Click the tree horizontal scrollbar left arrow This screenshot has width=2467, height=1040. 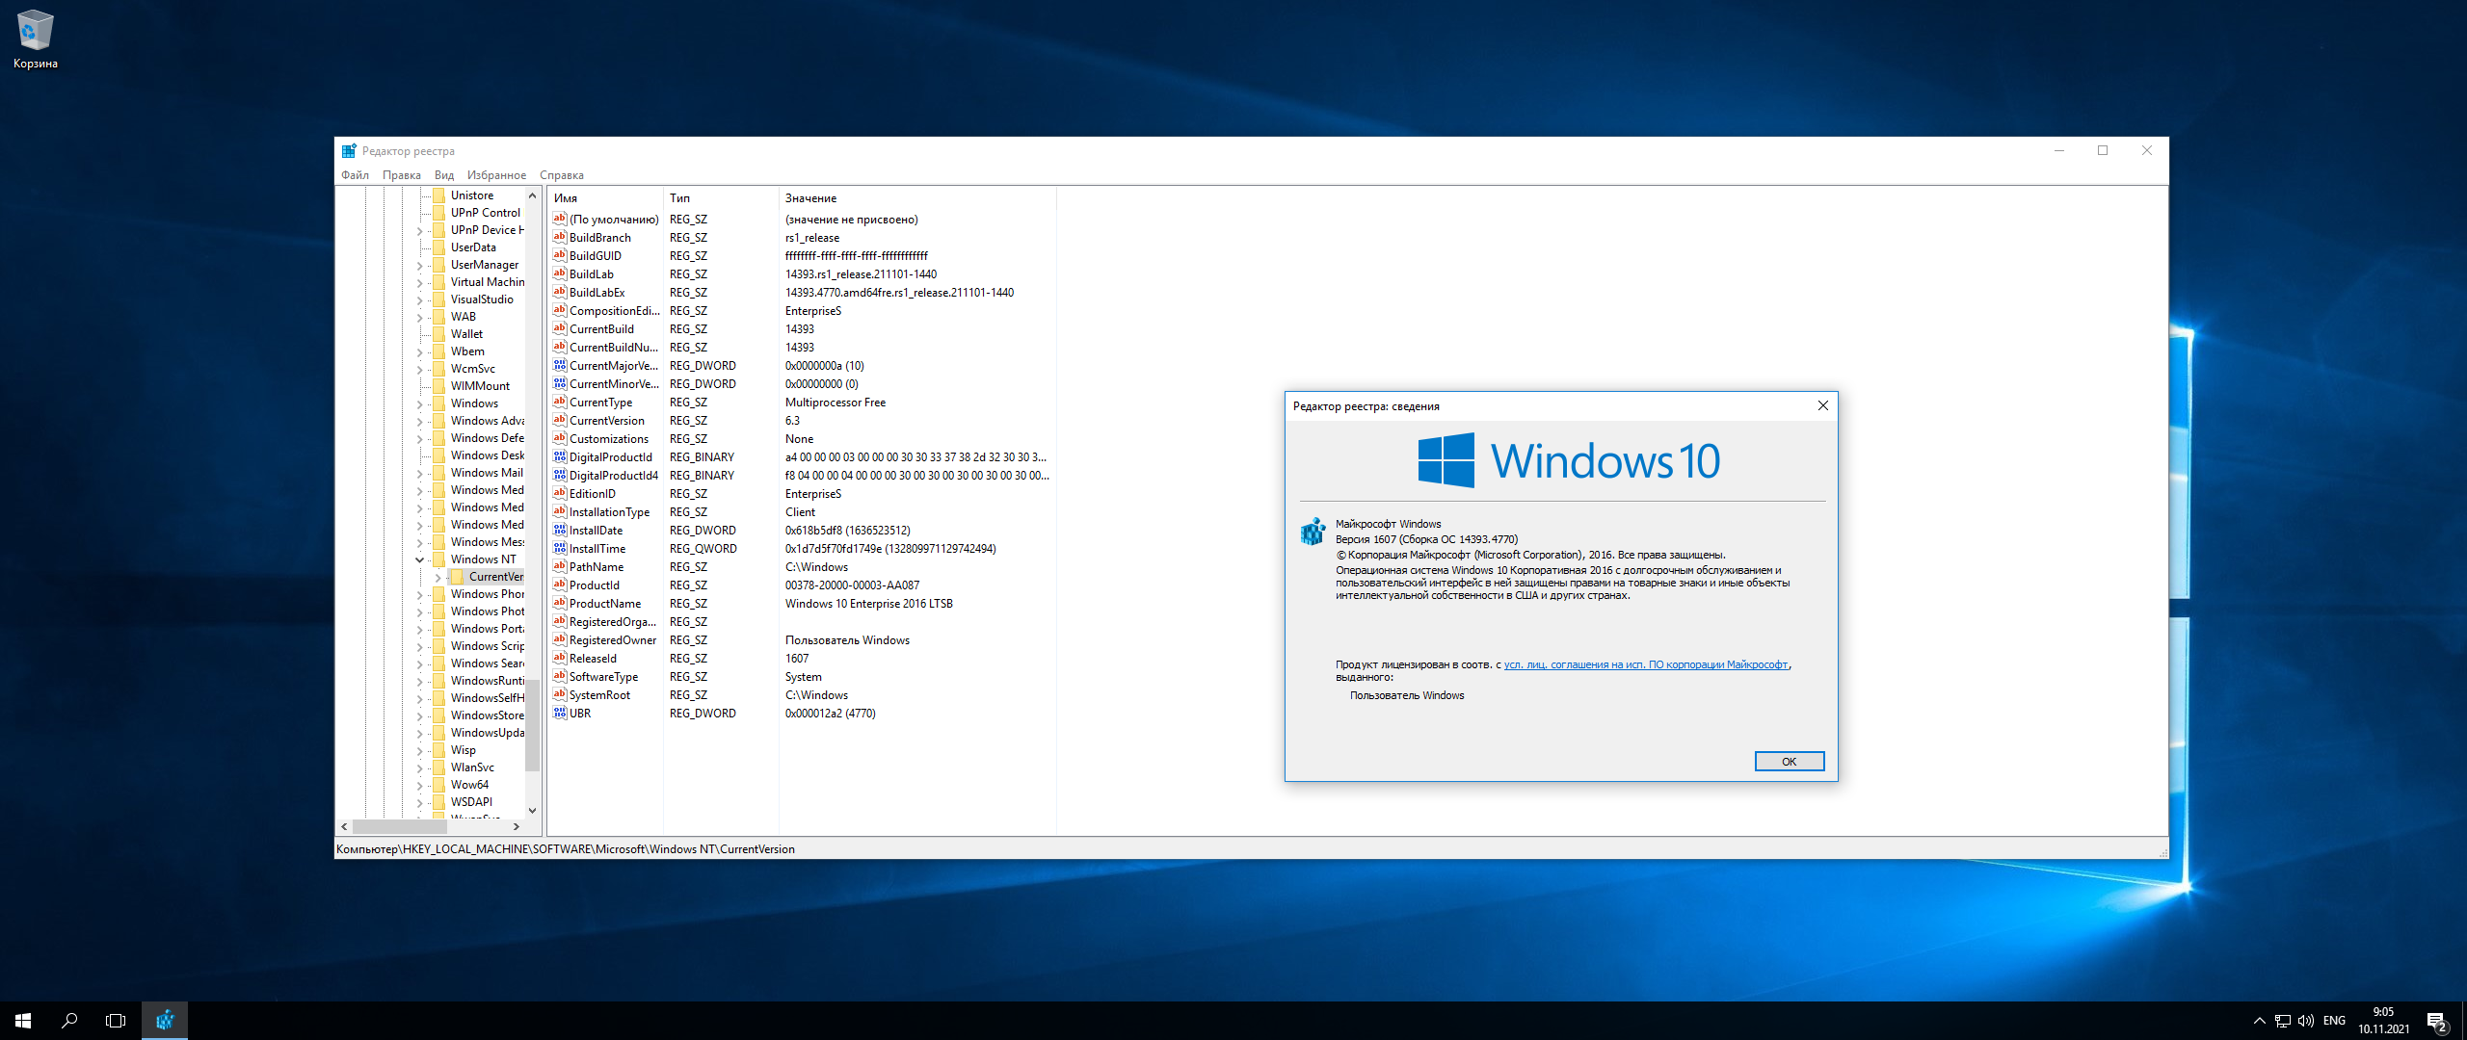[345, 826]
